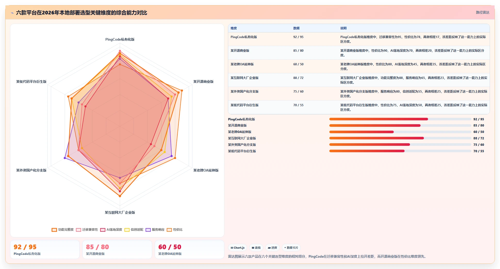Select the 某外资国产化分支版 table row name
500x269 pixels.
tap(244, 92)
